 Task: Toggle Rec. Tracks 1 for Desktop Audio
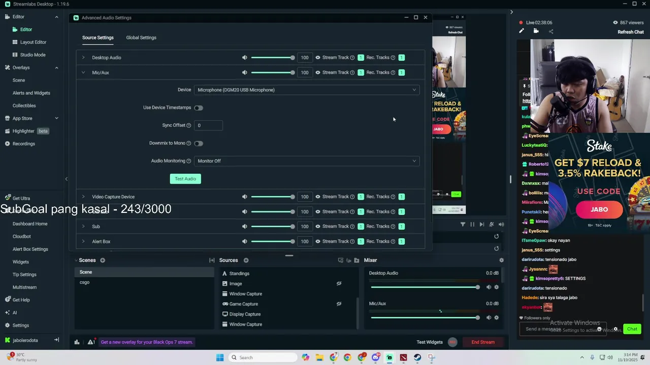[401, 58]
